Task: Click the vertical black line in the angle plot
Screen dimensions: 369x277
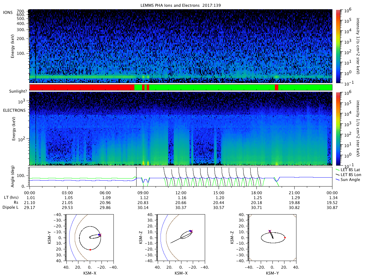Action: (x=136, y=176)
